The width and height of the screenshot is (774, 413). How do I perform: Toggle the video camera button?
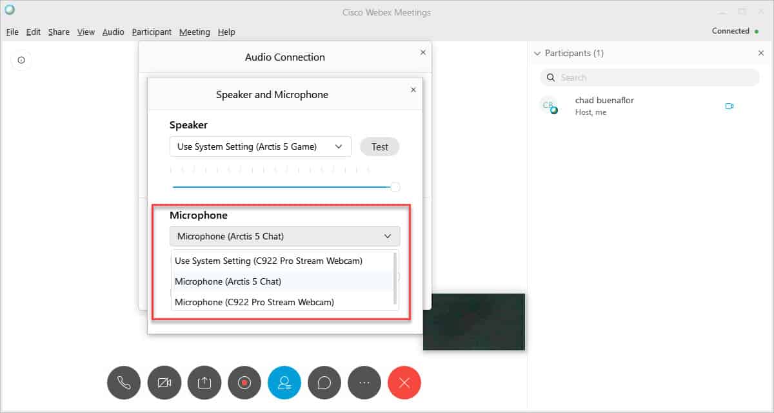tap(164, 383)
